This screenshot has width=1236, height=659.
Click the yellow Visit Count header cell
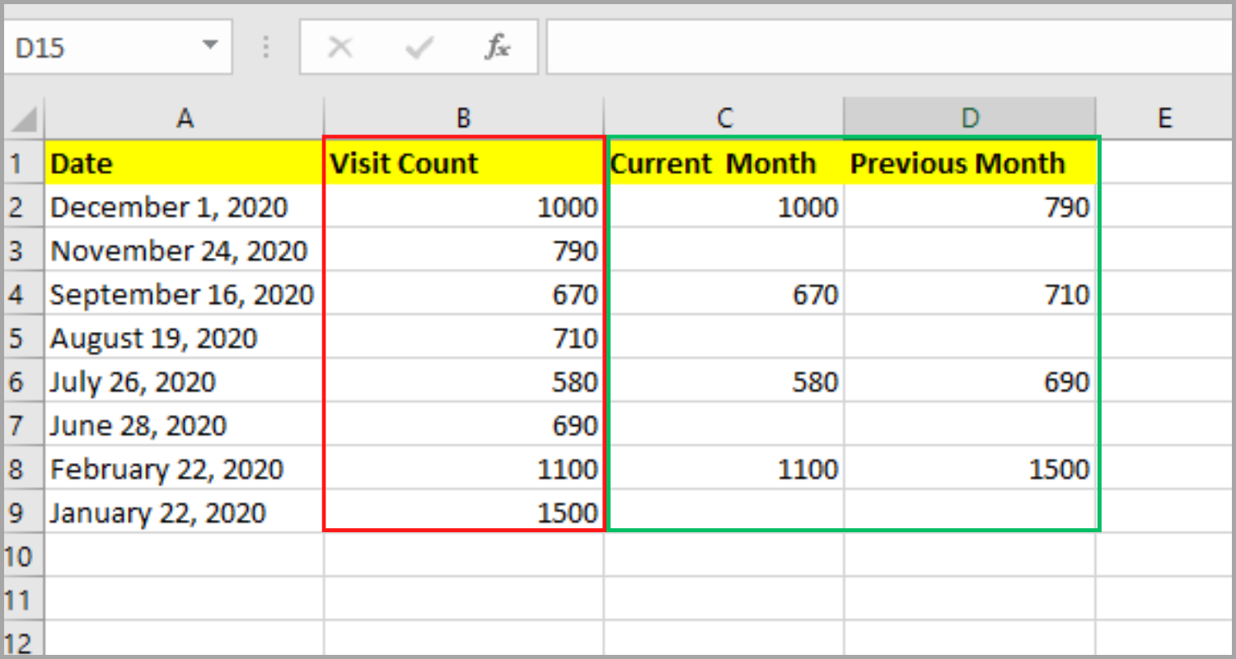463,163
